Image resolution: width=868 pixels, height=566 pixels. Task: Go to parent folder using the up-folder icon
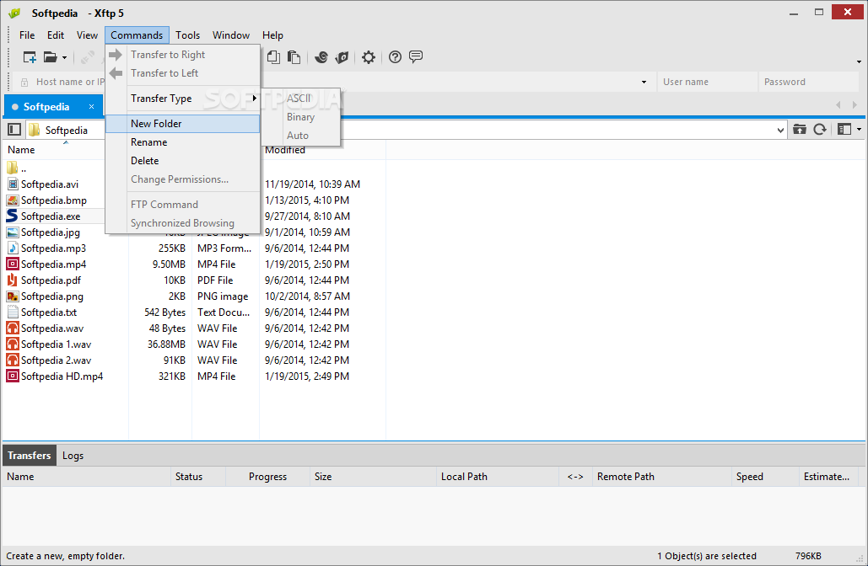pos(800,130)
